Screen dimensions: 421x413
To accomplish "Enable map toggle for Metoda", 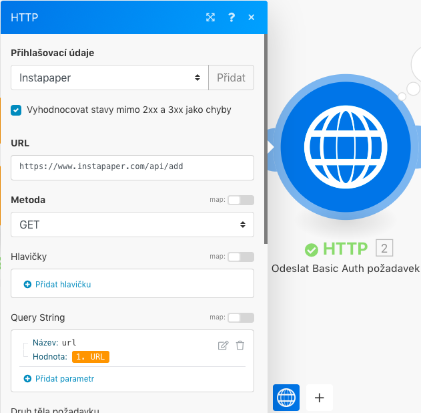I will (240, 200).
